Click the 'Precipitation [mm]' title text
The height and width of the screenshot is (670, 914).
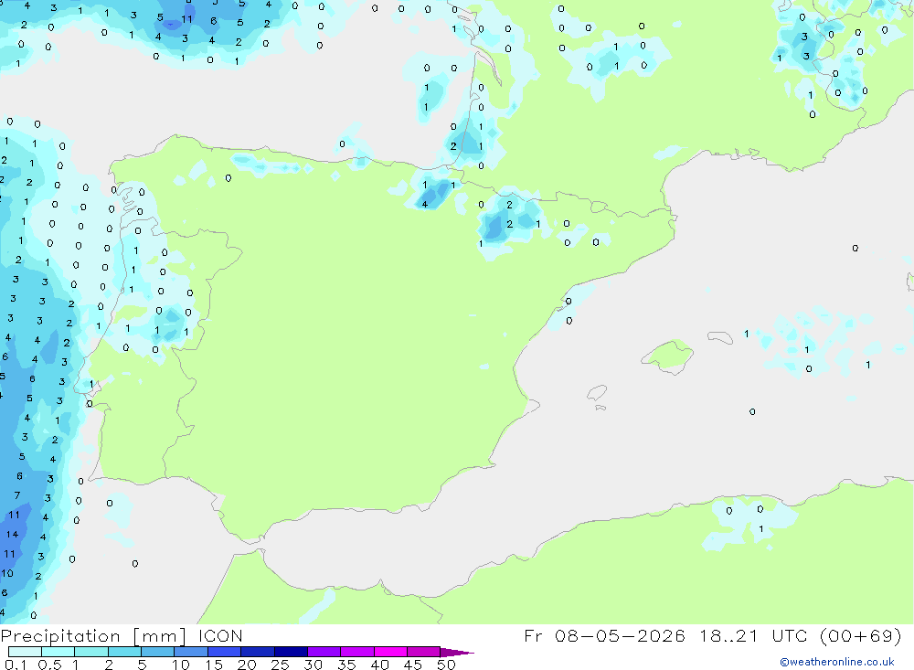pyautogui.click(x=93, y=636)
